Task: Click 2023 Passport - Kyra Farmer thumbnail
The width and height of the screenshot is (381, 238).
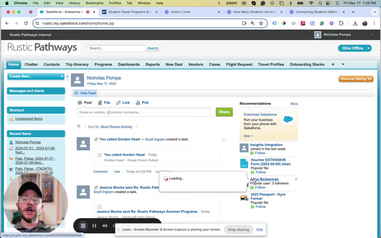Action: tap(244, 198)
